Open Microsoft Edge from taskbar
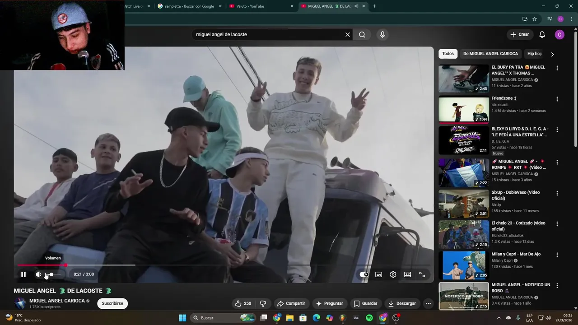The height and width of the screenshot is (325, 578). [x=316, y=318]
